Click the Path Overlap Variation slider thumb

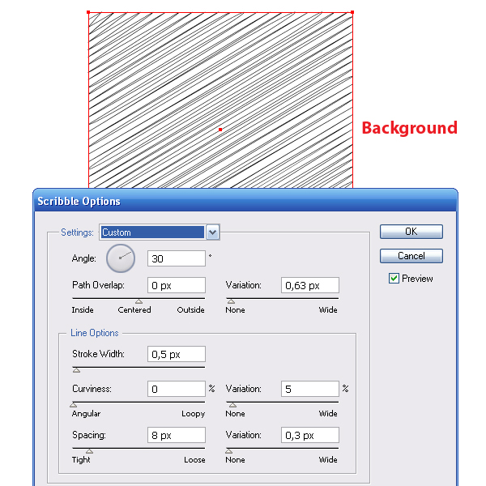point(231,301)
